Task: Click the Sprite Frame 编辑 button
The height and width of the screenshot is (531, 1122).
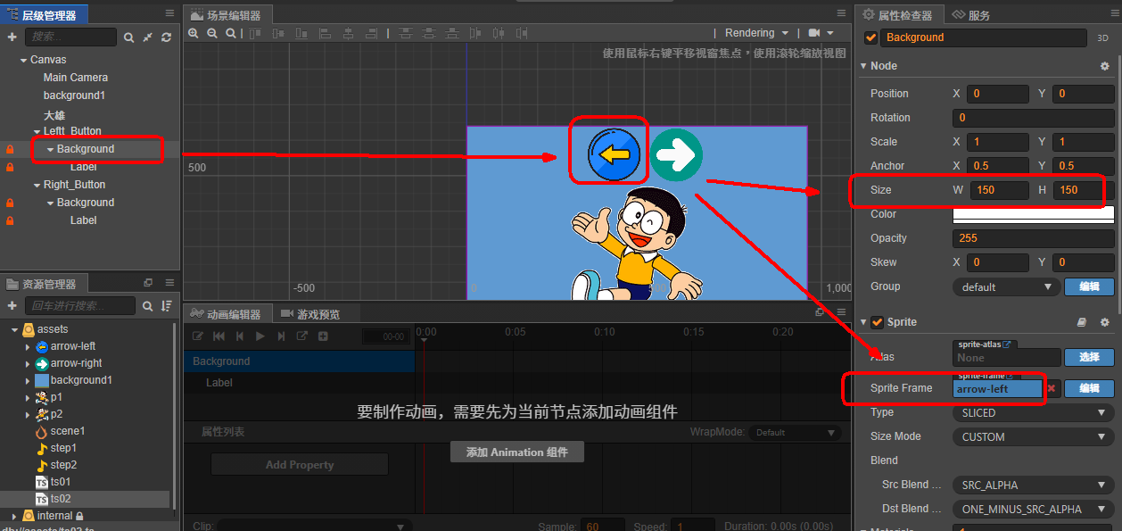Action: (x=1089, y=388)
